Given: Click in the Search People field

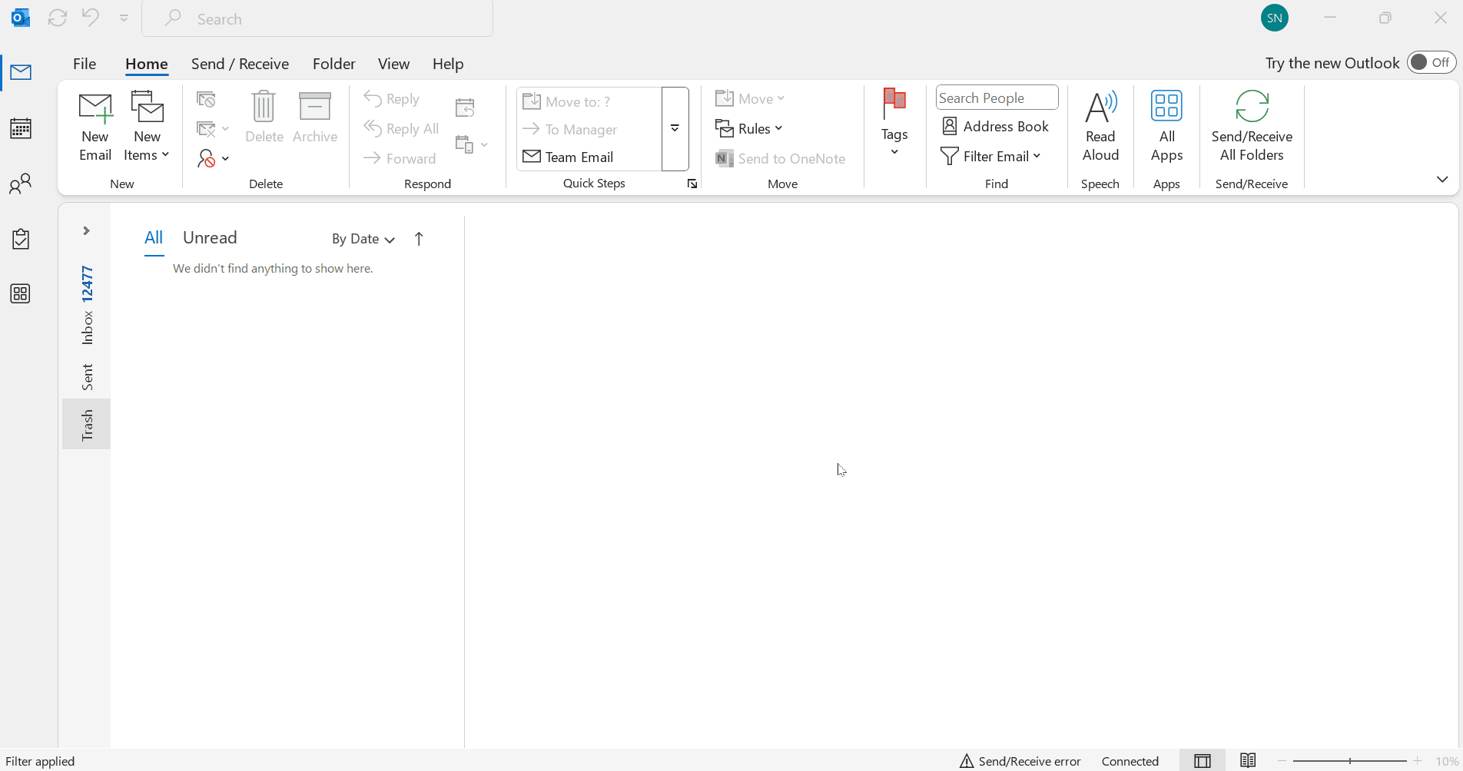Looking at the screenshot, I should [x=997, y=98].
